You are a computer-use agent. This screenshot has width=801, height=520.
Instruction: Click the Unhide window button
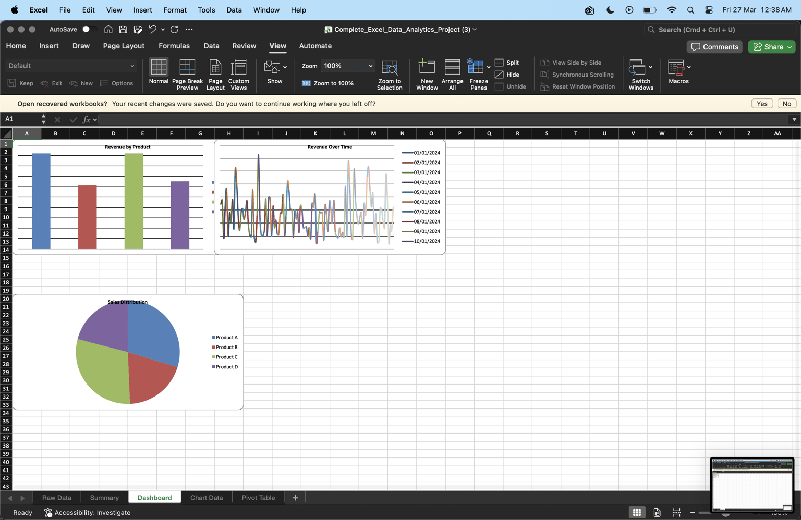(511, 86)
